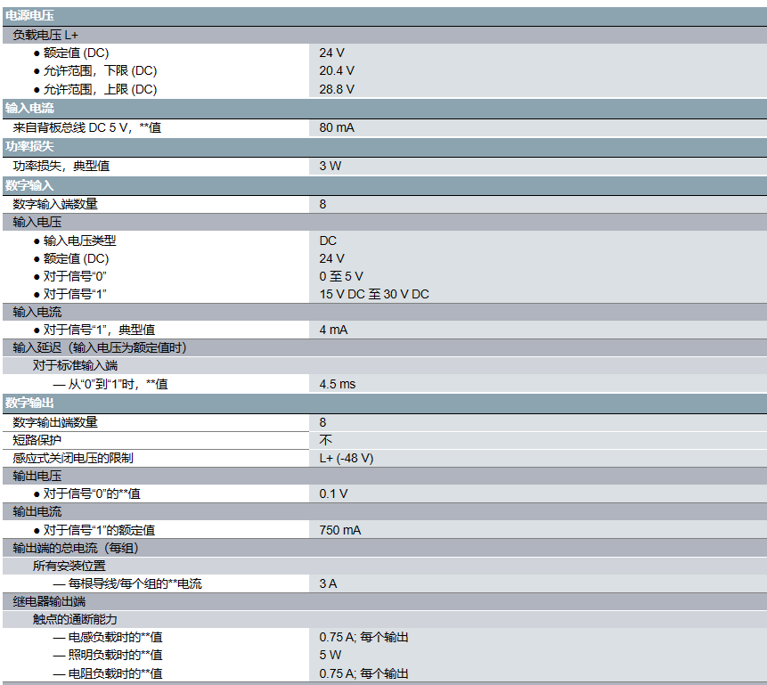Select the 负载电压 L+ row
The image size is (767, 685).
pos(45,35)
